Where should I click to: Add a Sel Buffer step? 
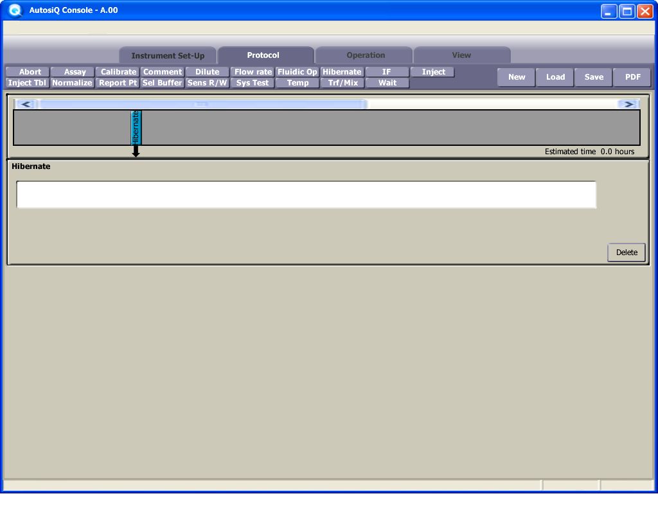coord(163,83)
